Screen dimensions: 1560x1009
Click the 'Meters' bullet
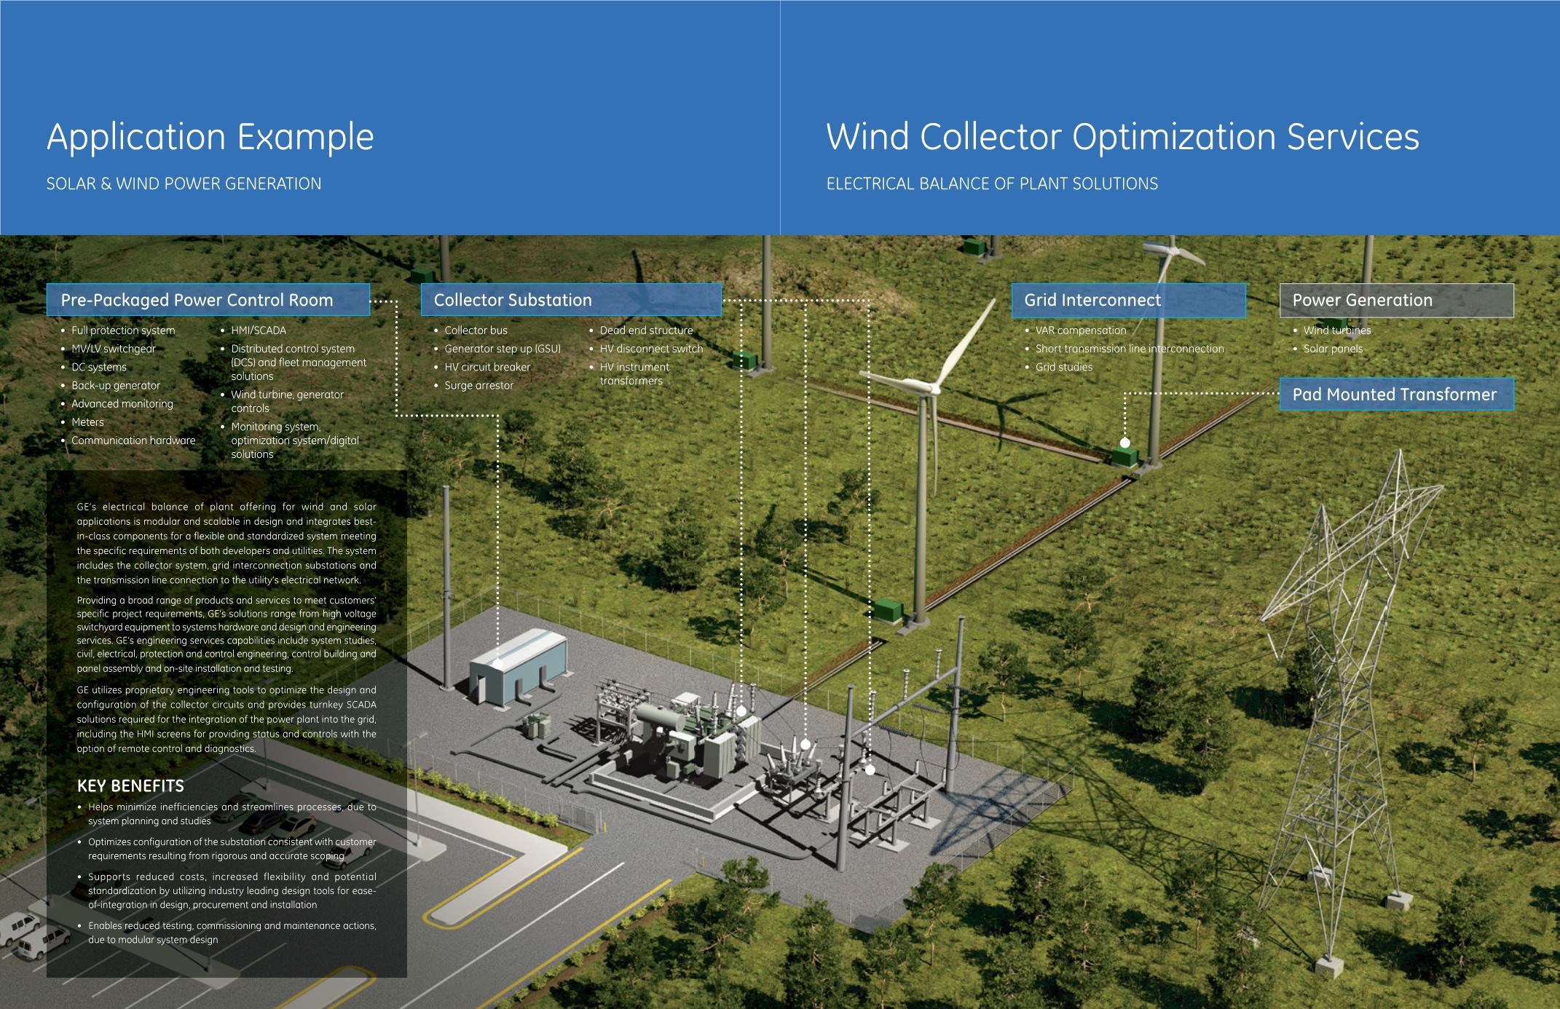[83, 422]
